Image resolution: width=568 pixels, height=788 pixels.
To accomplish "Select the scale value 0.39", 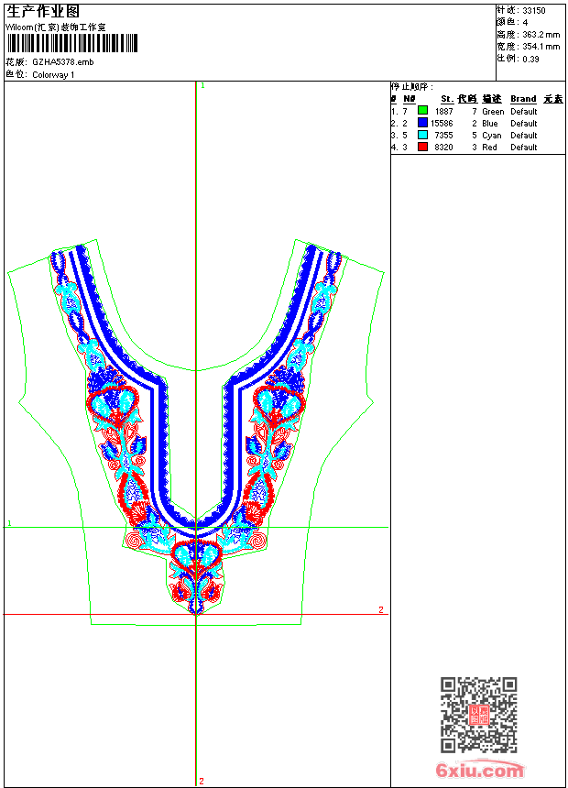I will 530,60.
